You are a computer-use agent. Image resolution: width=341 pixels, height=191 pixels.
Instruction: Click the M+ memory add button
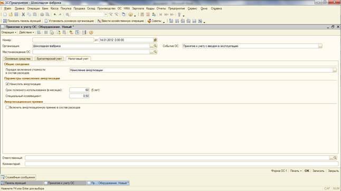point(166,15)
